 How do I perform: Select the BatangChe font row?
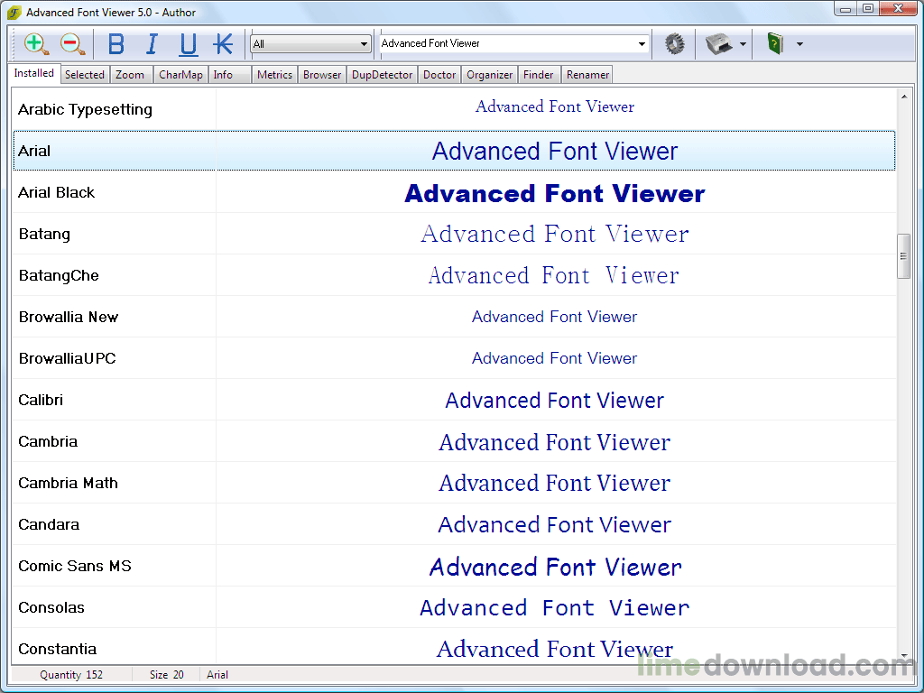[454, 275]
